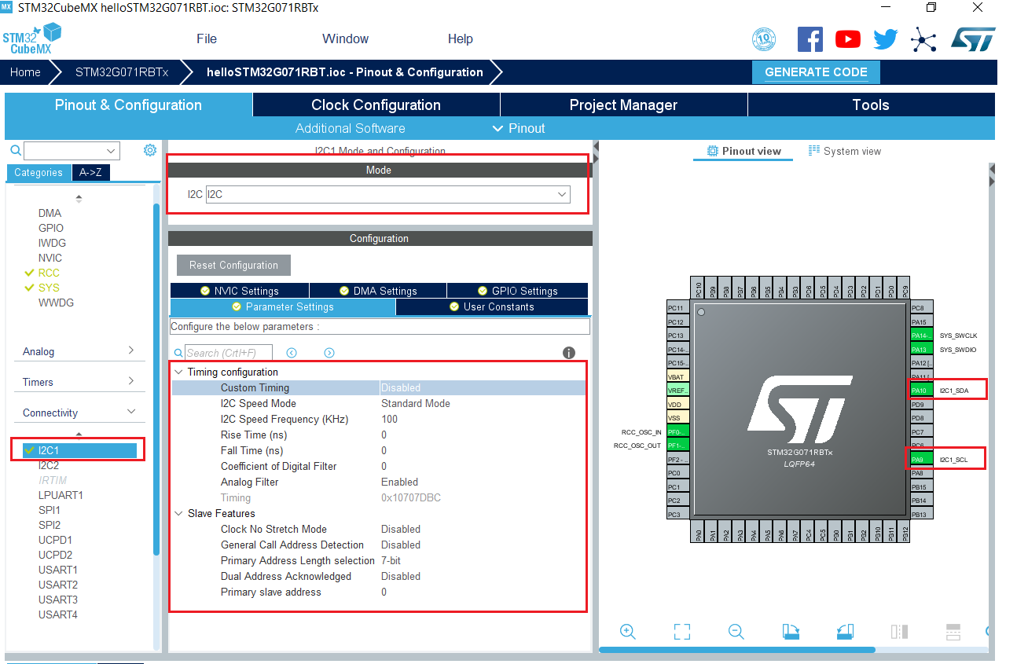This screenshot has height=664, width=1017.
Task: Open the File menu
Action: point(207,39)
